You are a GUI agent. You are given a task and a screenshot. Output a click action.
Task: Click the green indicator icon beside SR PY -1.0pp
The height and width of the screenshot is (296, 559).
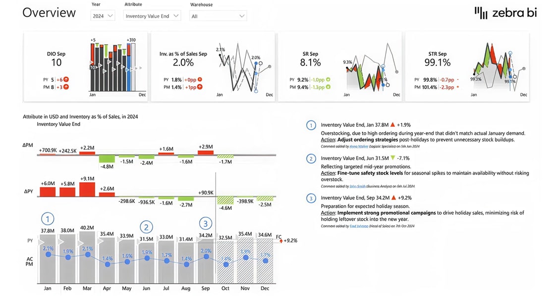328,79
